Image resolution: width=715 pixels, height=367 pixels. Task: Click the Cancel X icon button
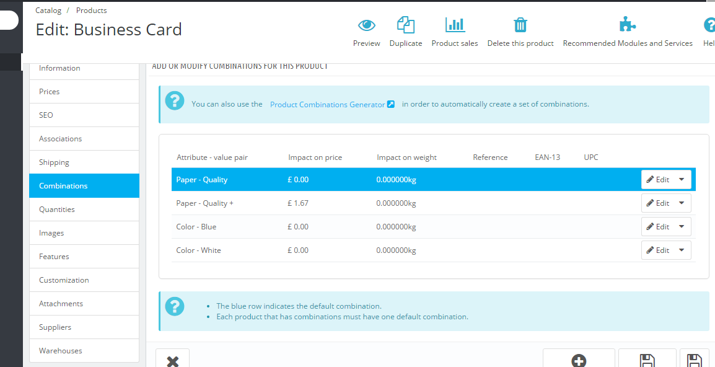pyautogui.click(x=172, y=361)
